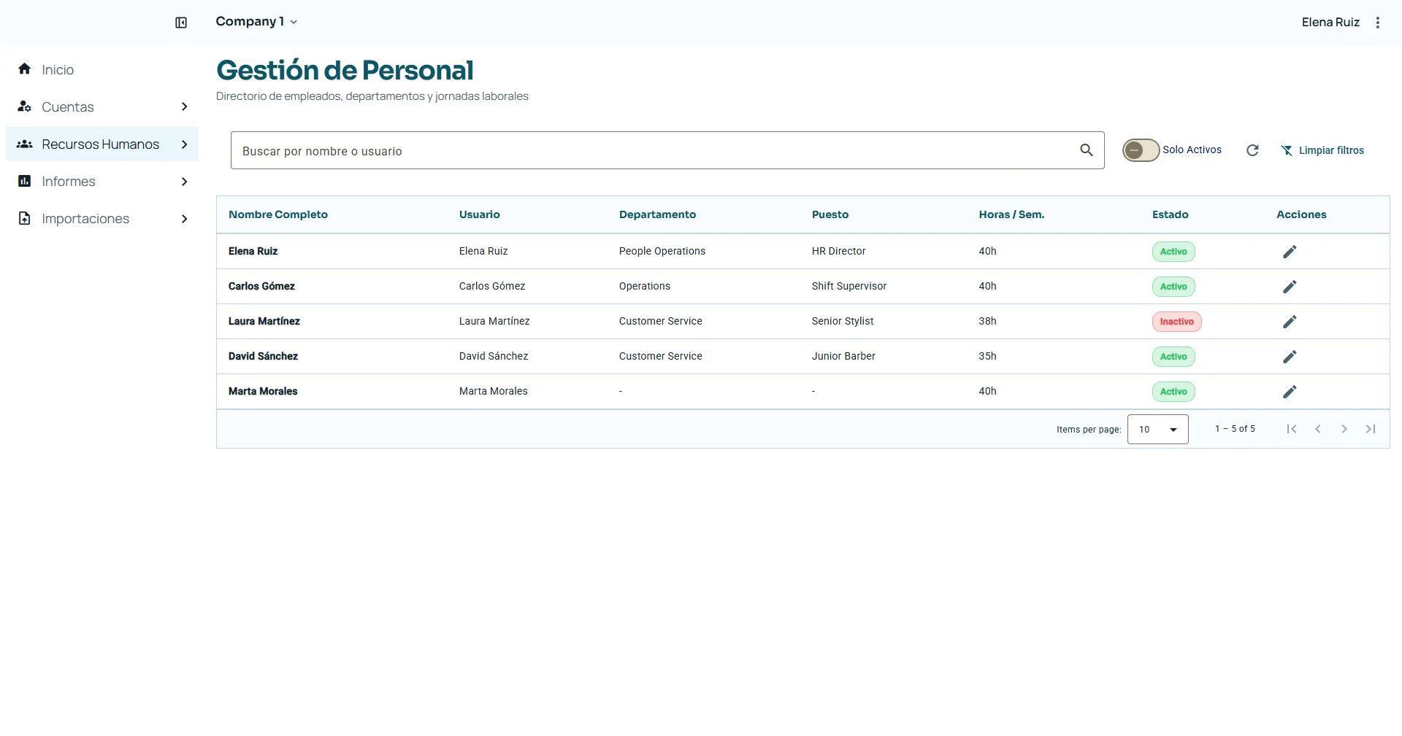Screen dimensions: 1402x736
Task: Go to Inicio in sidebar
Action: 102,69
